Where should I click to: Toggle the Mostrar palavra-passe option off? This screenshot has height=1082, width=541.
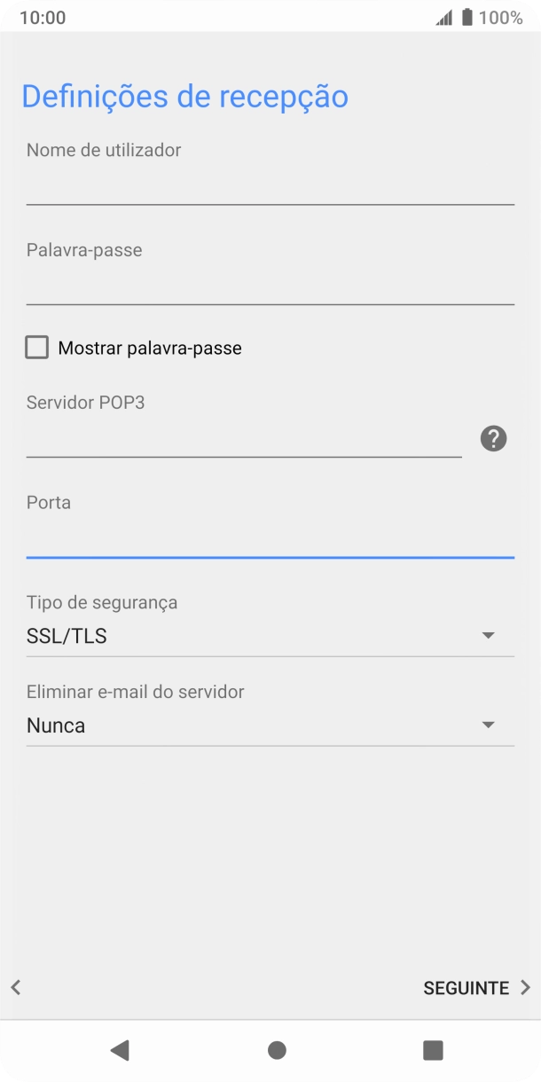[x=36, y=348]
